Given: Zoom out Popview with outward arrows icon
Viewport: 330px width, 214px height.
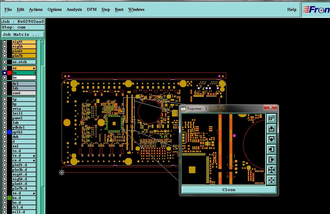Looking at the screenshot, I should (271, 180).
